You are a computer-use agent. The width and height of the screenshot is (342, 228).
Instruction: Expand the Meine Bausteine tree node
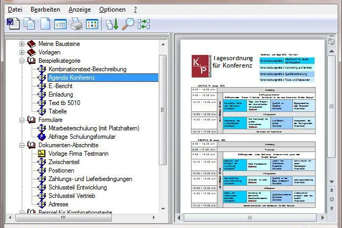pos(22,44)
